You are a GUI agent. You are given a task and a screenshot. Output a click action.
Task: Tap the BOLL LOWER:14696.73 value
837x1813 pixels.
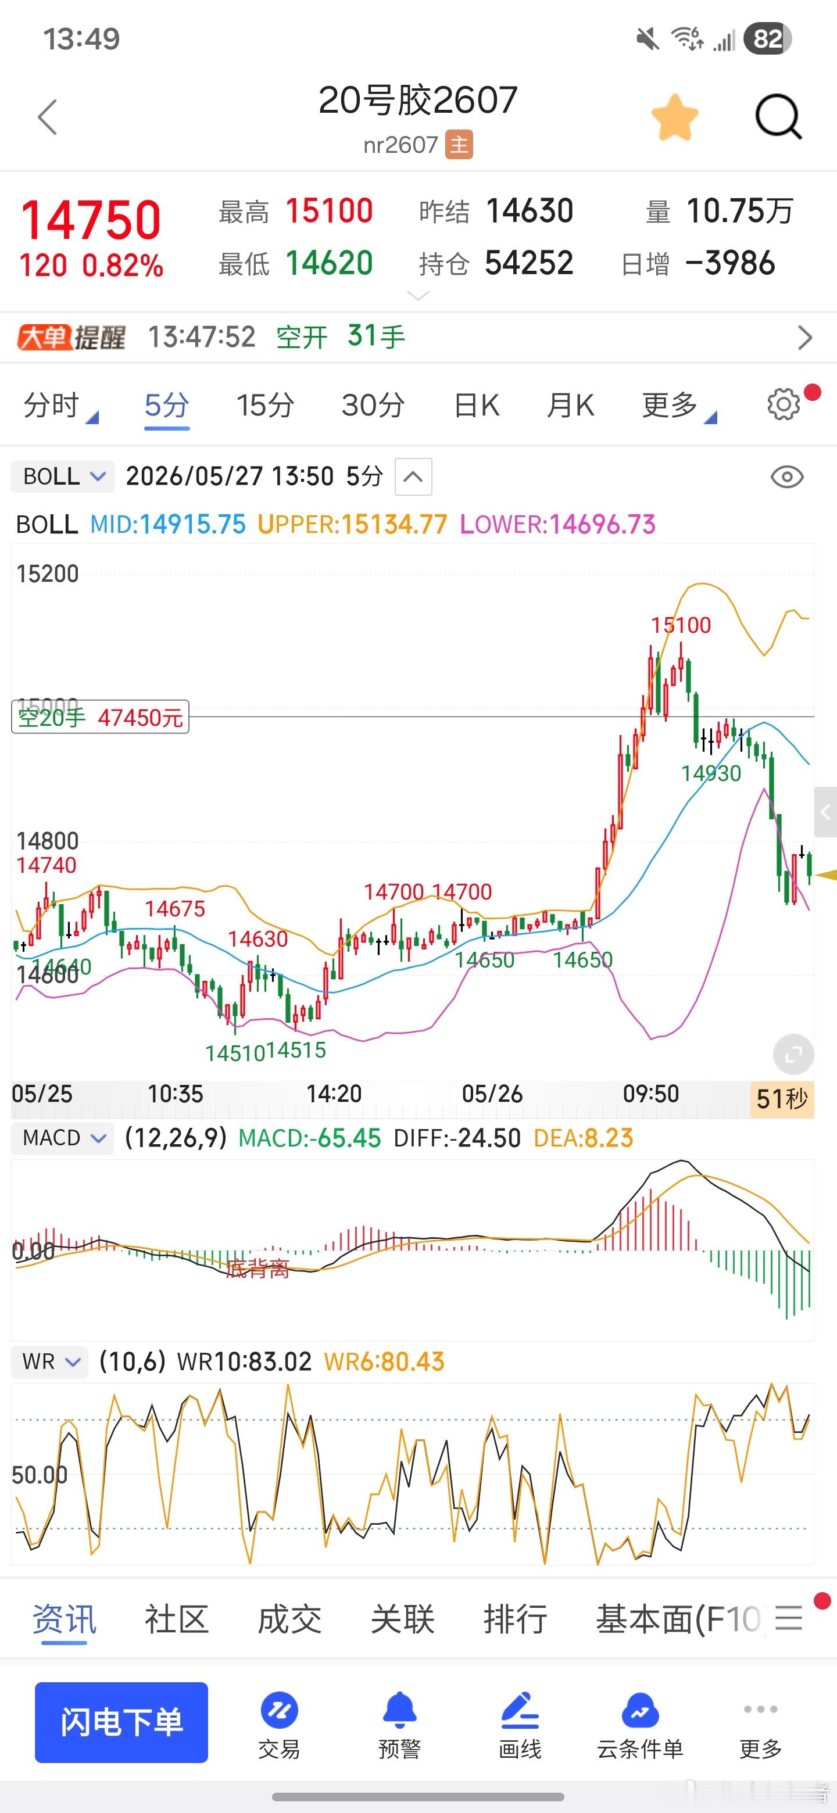(557, 524)
